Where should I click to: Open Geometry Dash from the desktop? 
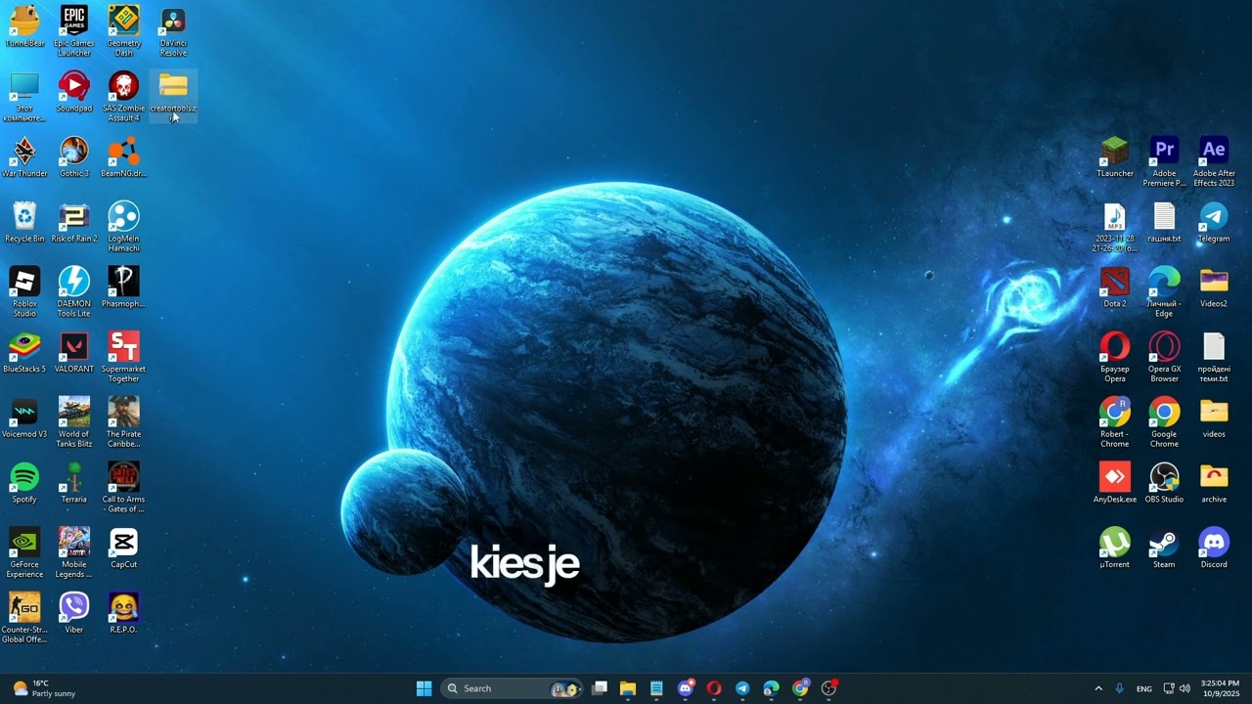coord(123,29)
